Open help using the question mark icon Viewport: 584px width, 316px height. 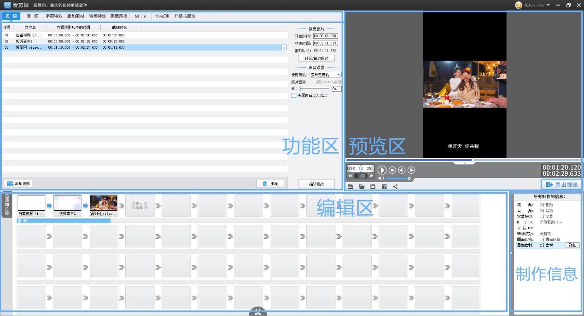tap(384, 187)
